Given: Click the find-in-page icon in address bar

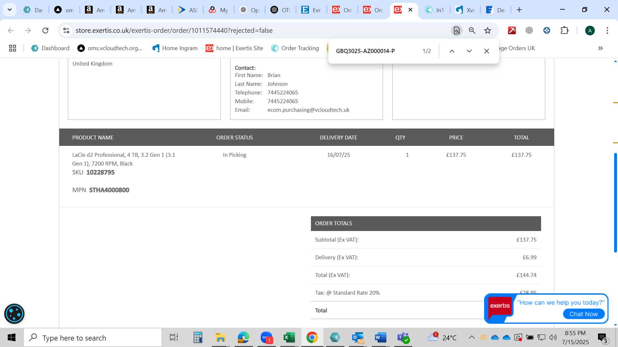Looking at the screenshot, I should point(456,31).
